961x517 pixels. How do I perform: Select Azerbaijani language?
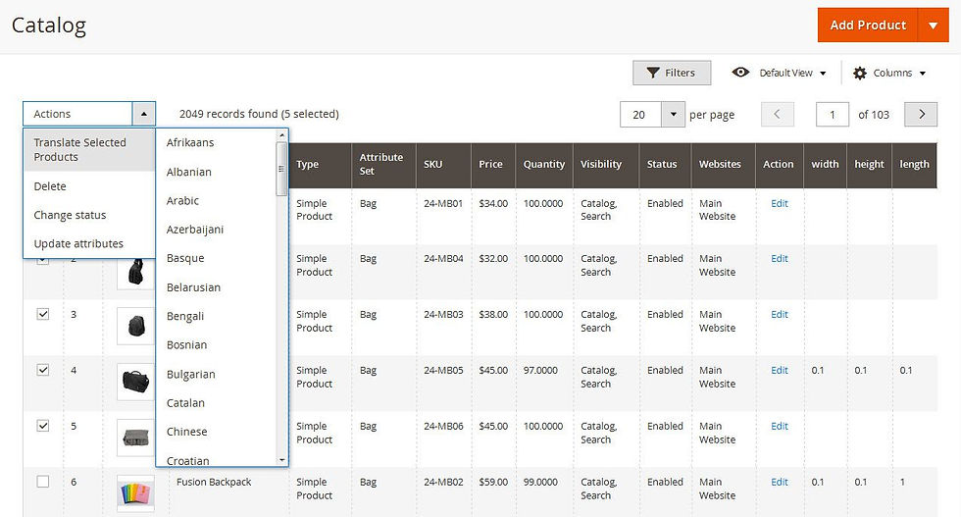[x=195, y=230]
